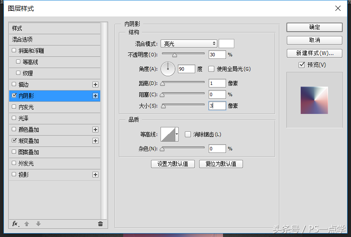Screen dimensions: 351x237
Task: Enable the 描边 checkbox
Action: [14, 84]
